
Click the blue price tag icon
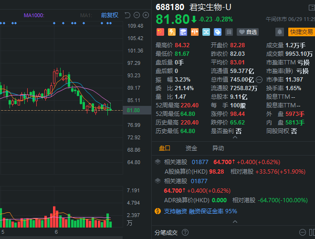pos(218,32)
